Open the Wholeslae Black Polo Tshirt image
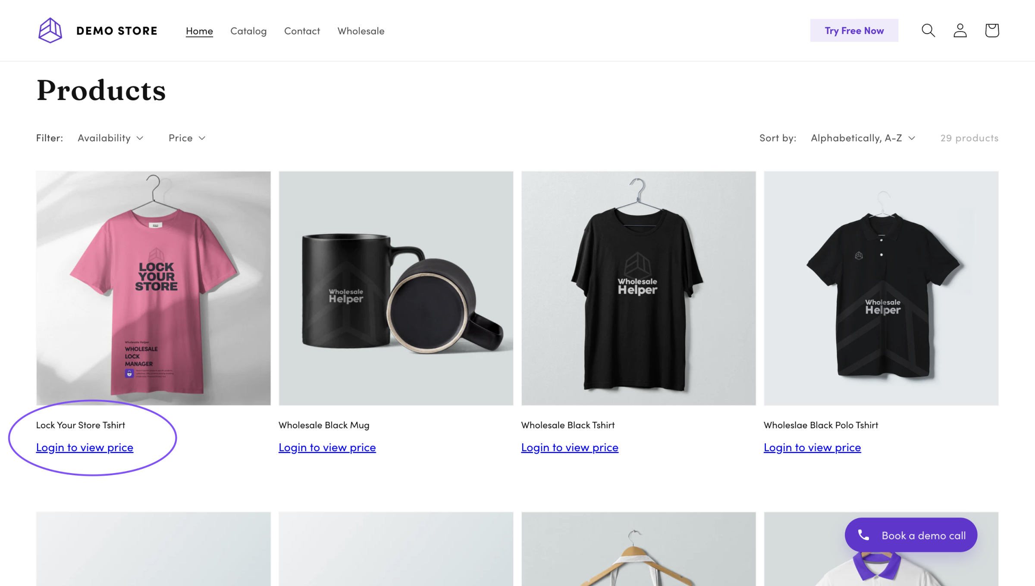The height and width of the screenshot is (586, 1035). coord(881,288)
